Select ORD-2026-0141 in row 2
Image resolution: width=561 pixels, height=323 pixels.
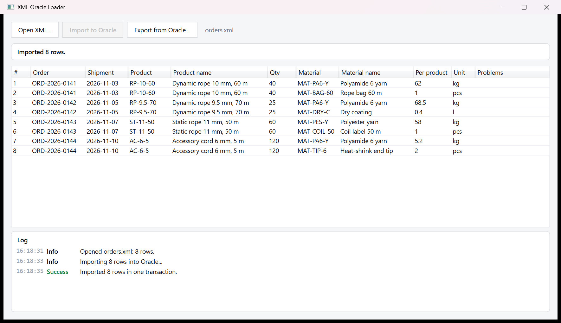pyautogui.click(x=54, y=93)
